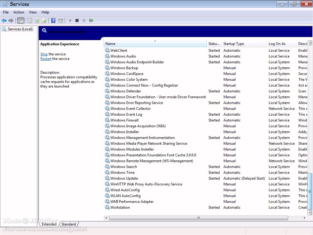Click the horizontal scrollbar left arrow

106,218
